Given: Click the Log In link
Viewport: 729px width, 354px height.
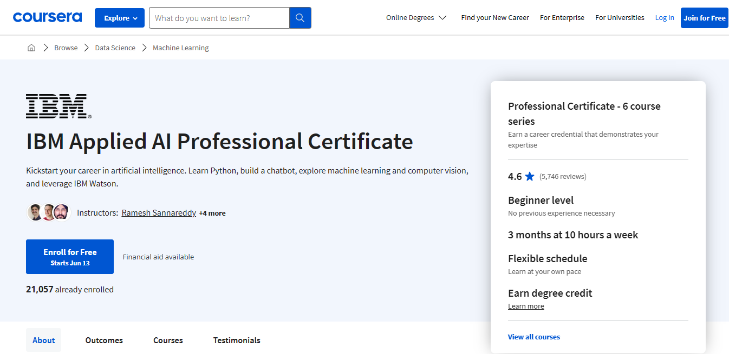Looking at the screenshot, I should [665, 18].
